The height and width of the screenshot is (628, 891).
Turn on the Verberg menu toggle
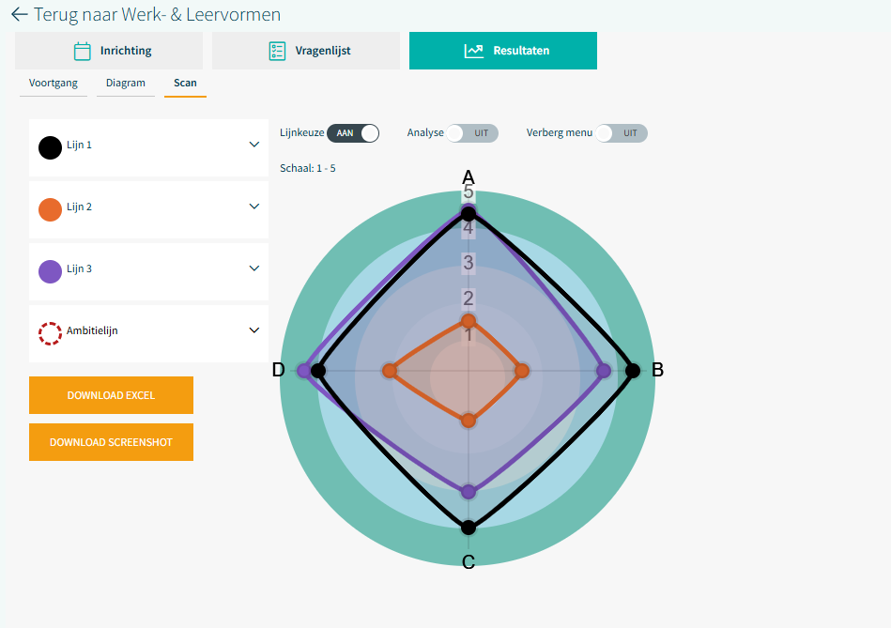point(621,133)
